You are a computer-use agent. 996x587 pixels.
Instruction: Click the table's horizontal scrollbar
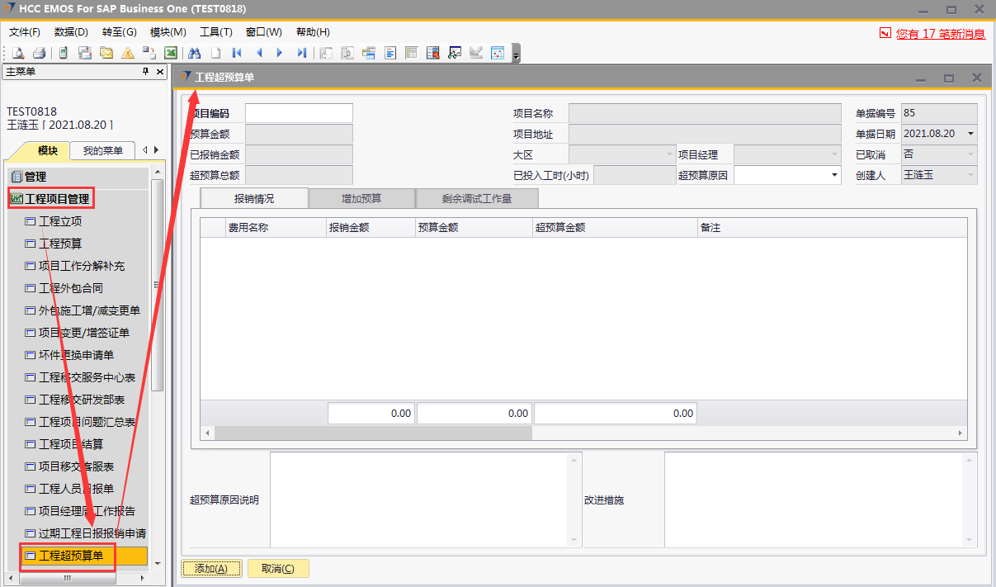pyautogui.click(x=373, y=433)
